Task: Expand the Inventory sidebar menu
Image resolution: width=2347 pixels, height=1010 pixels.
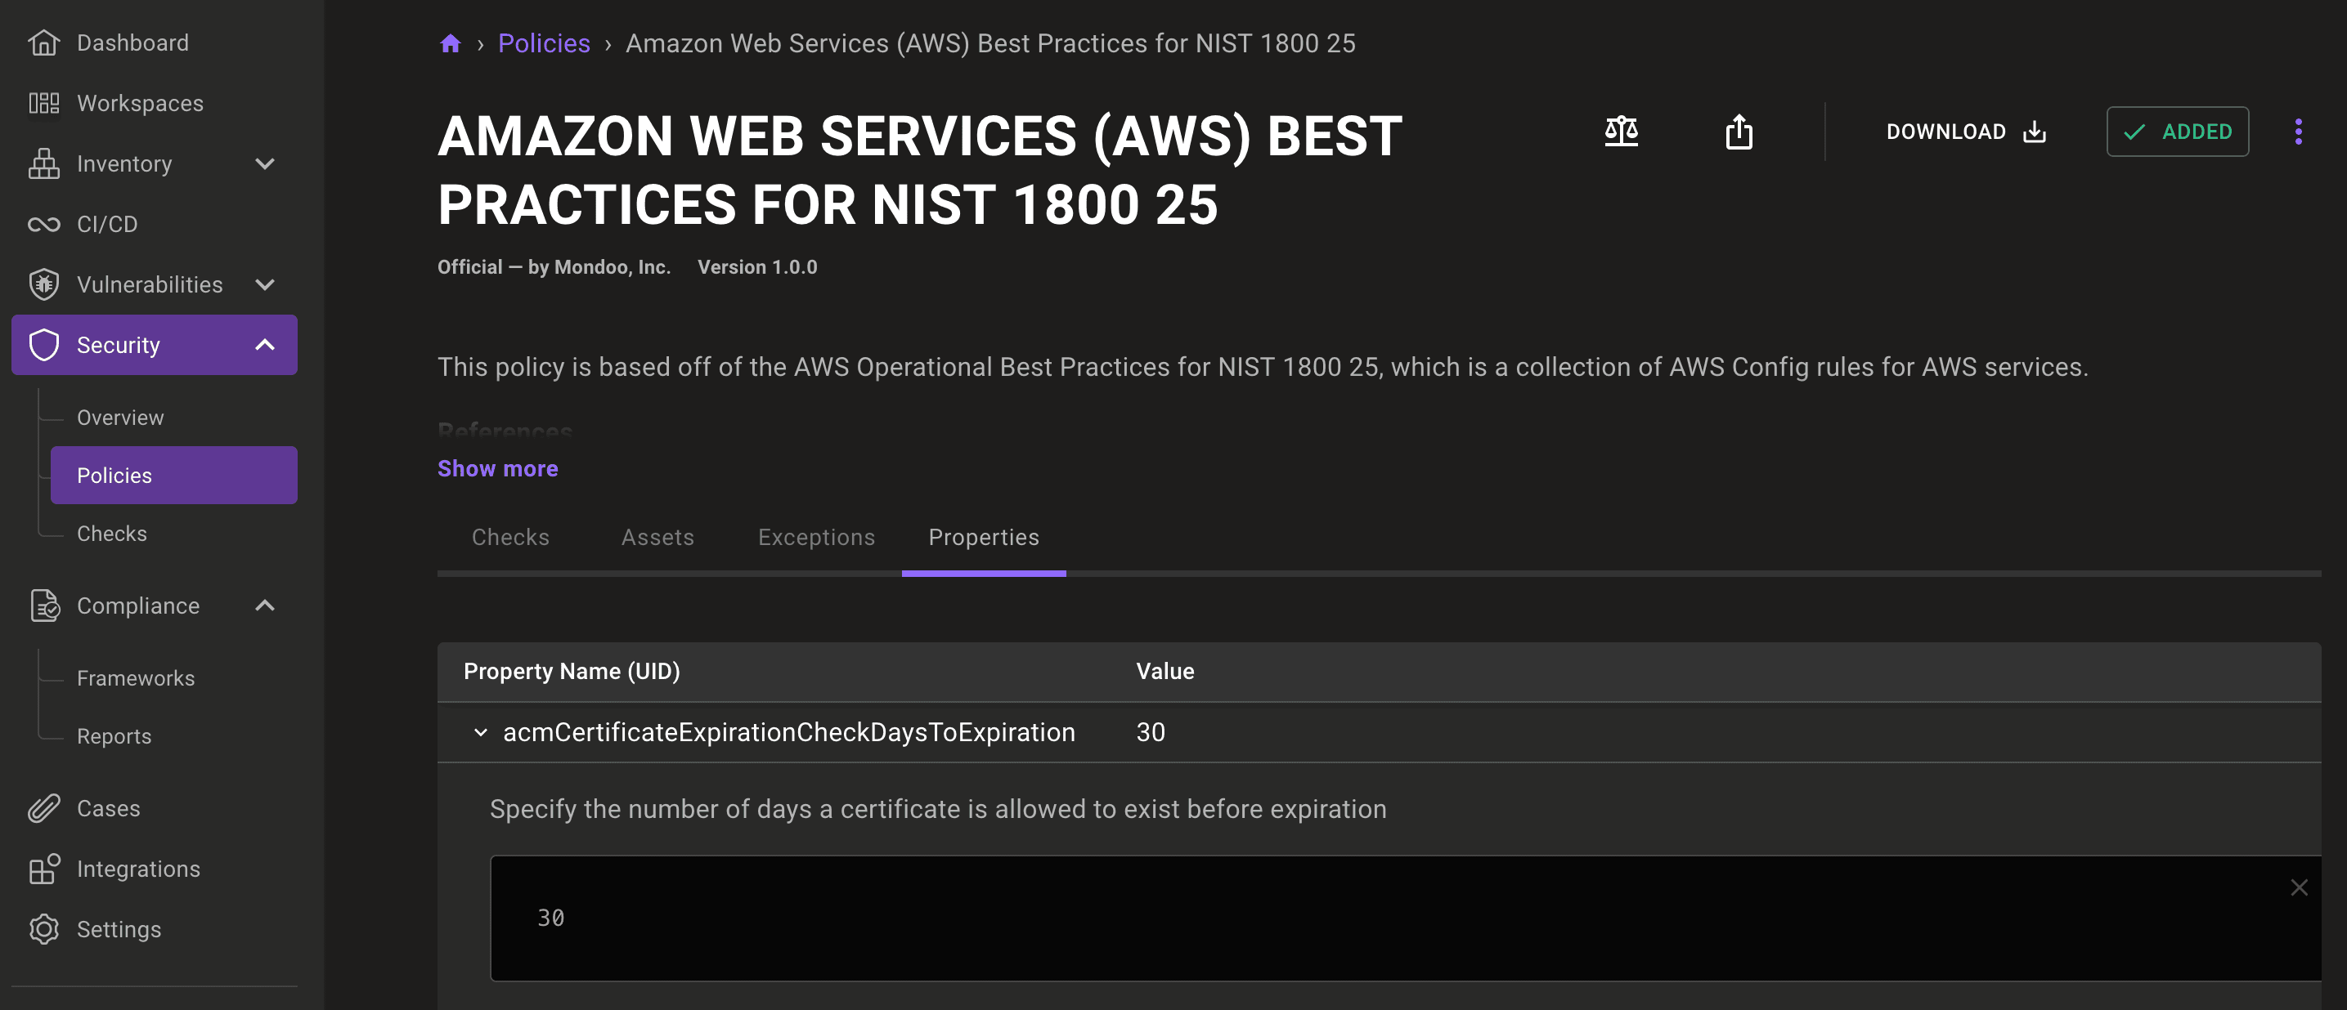Action: coord(264,164)
